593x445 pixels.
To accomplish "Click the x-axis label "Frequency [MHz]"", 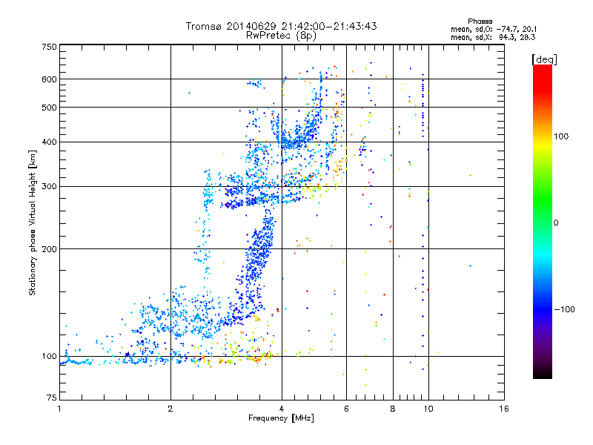I will pyautogui.click(x=281, y=418).
